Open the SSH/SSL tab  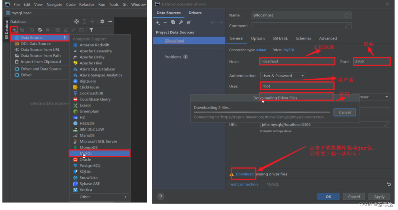pos(280,38)
